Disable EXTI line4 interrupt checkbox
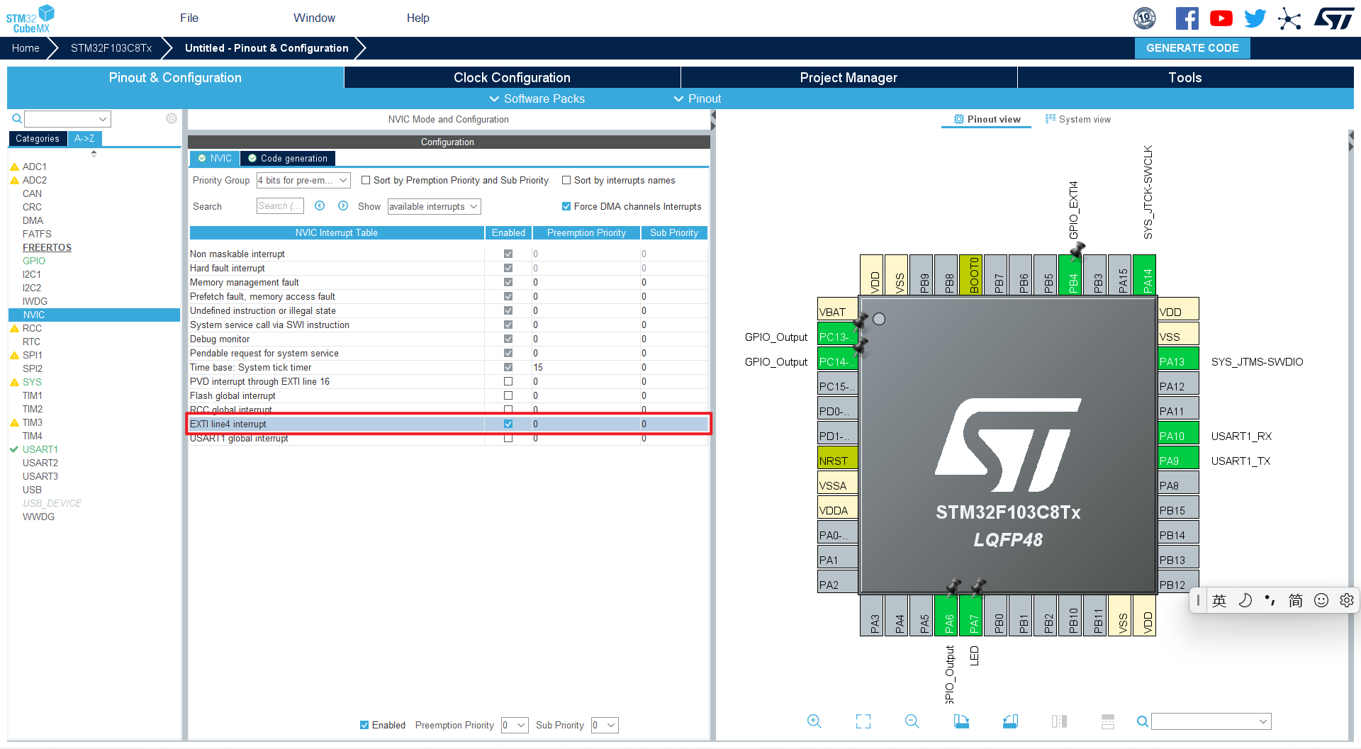 tap(508, 424)
